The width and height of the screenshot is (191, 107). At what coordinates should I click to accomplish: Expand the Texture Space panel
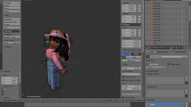click(x=147, y=71)
